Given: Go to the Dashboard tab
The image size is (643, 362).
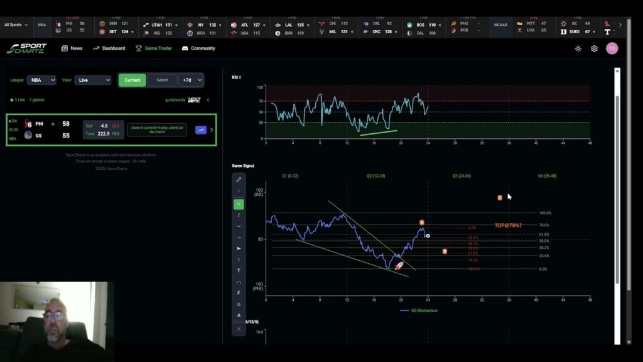Looking at the screenshot, I should pyautogui.click(x=109, y=48).
